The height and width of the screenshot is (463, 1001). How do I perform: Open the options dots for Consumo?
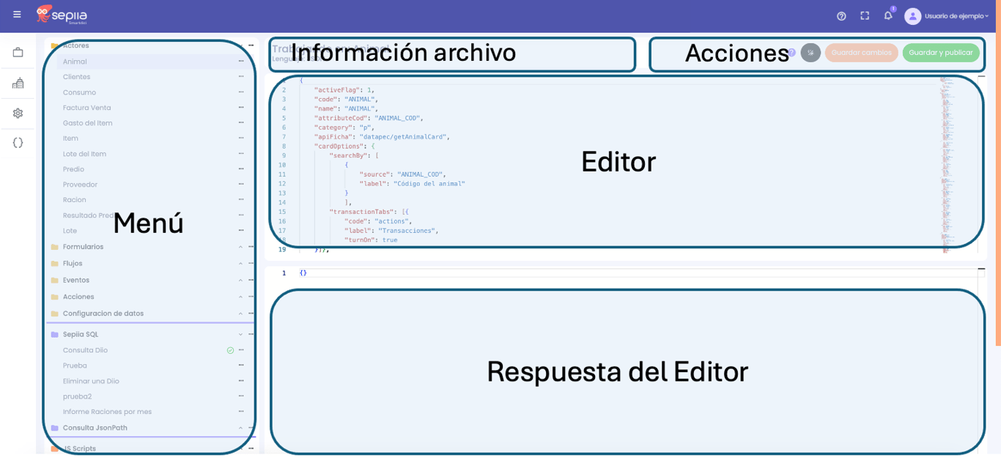[241, 92]
